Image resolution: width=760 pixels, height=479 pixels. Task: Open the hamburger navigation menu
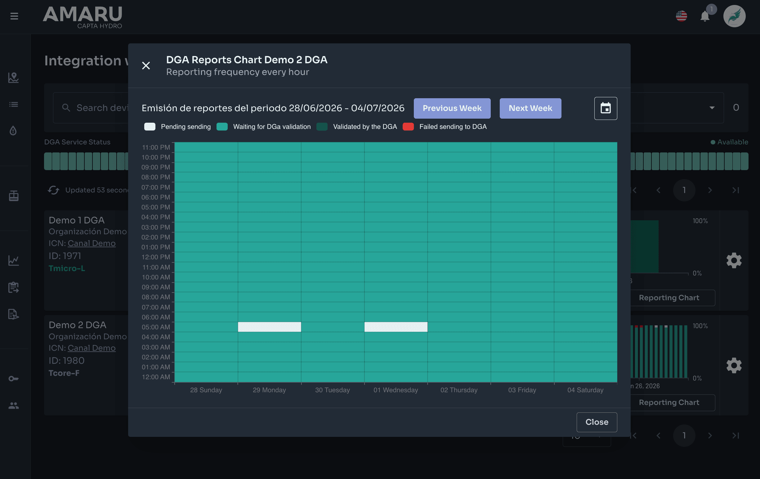[14, 16]
